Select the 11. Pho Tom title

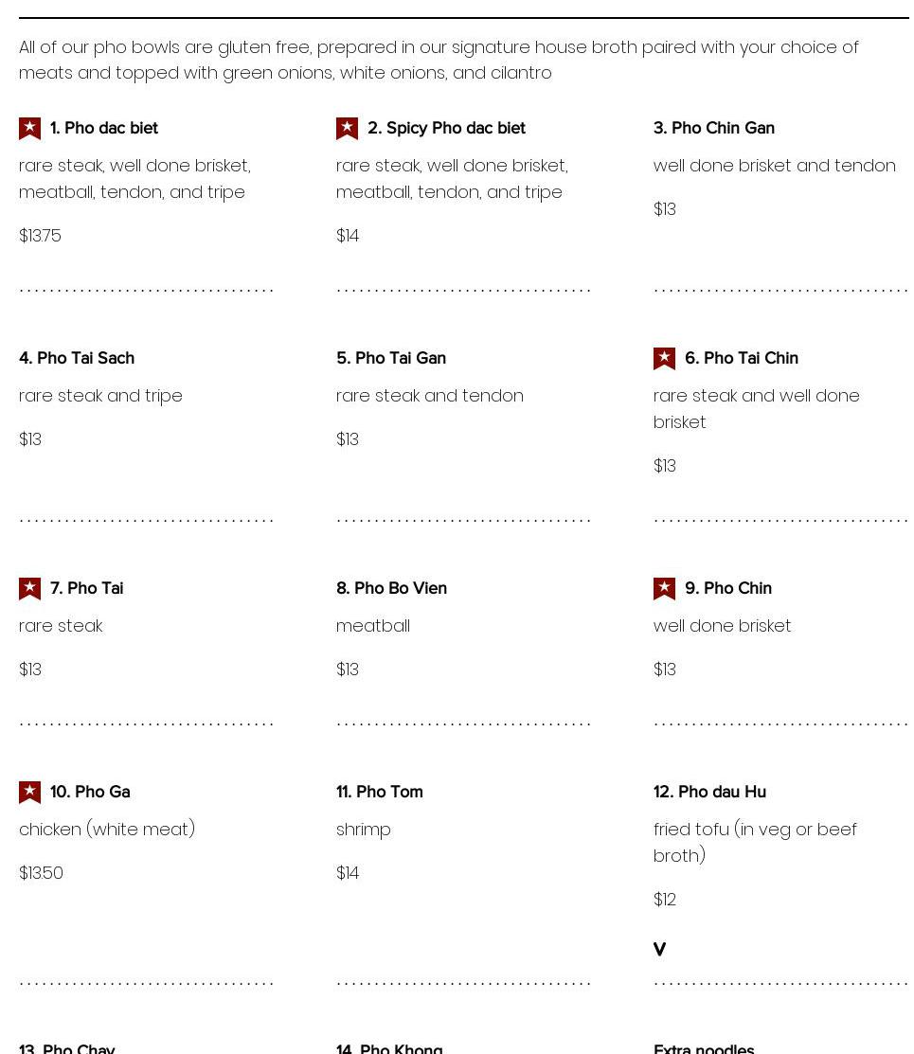coord(379,792)
